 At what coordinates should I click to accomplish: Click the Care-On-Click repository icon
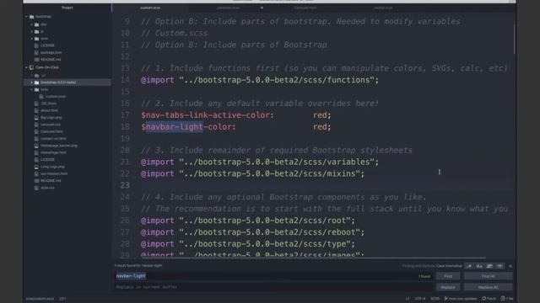pos(31,67)
